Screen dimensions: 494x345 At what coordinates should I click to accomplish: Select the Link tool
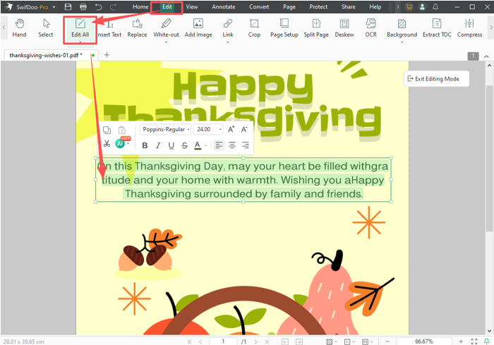[x=228, y=28]
